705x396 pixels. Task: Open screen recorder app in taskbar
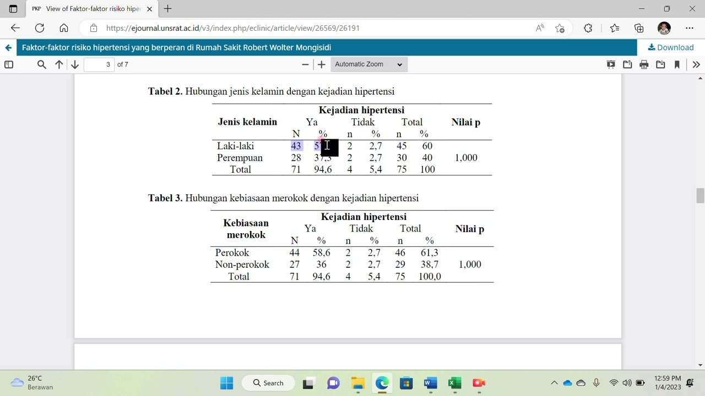[x=479, y=383]
